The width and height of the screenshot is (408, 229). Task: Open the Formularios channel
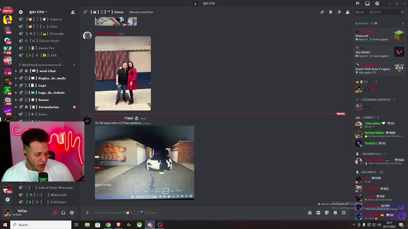47,107
